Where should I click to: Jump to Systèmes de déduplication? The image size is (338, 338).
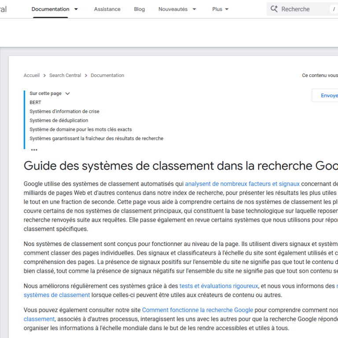pos(59,121)
